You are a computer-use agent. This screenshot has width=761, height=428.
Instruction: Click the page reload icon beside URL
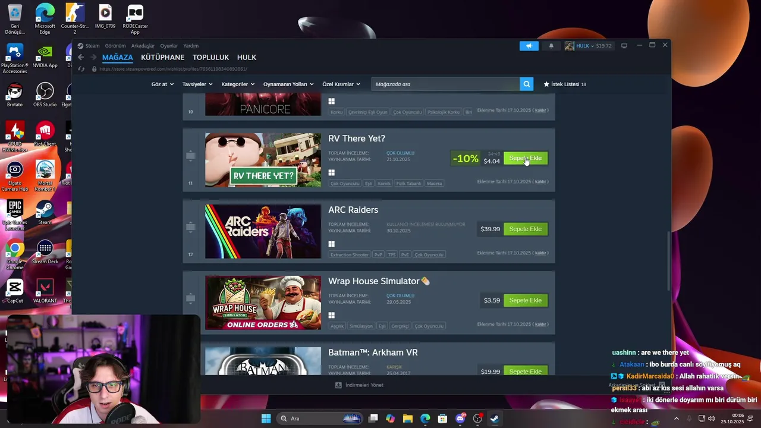[81, 69]
